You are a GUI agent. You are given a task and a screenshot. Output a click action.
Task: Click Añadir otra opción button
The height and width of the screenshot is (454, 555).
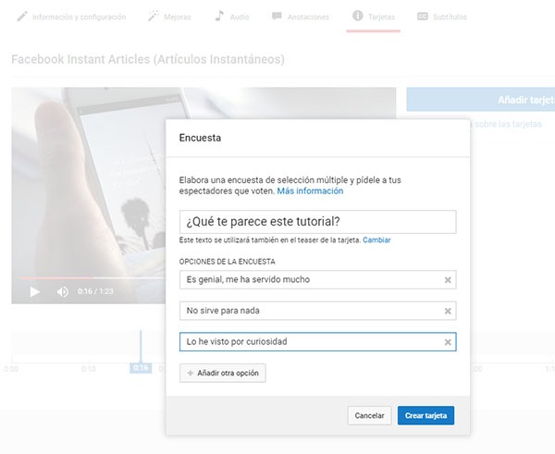click(x=223, y=374)
